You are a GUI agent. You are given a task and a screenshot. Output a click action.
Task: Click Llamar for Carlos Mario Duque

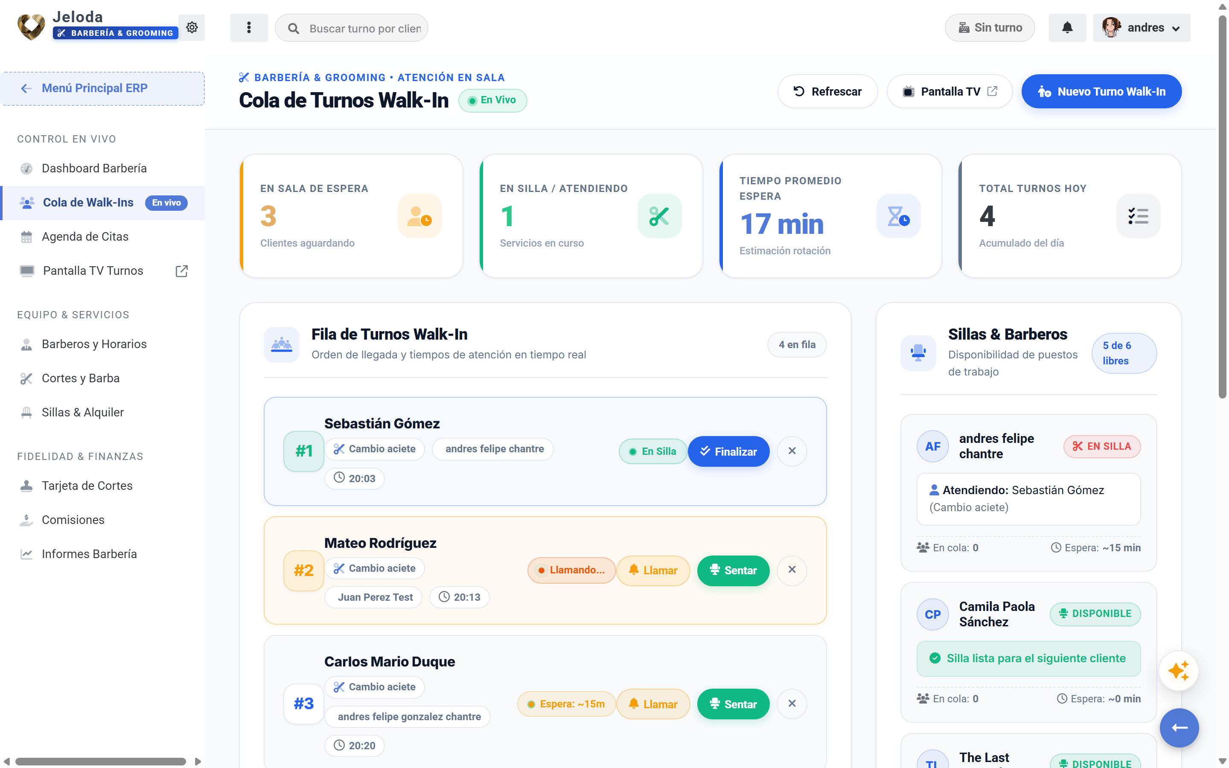[652, 704]
